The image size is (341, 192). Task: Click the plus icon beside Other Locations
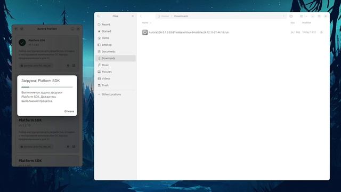point(99,94)
